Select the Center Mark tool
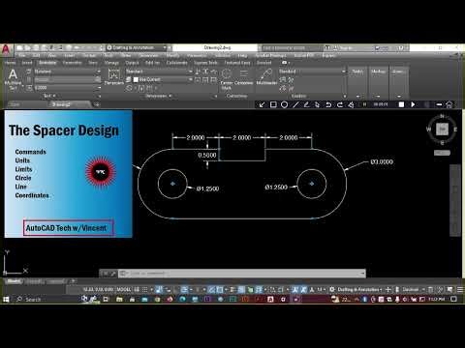Image resolution: width=465 pixels, height=348 pixels. pyautogui.click(x=227, y=78)
